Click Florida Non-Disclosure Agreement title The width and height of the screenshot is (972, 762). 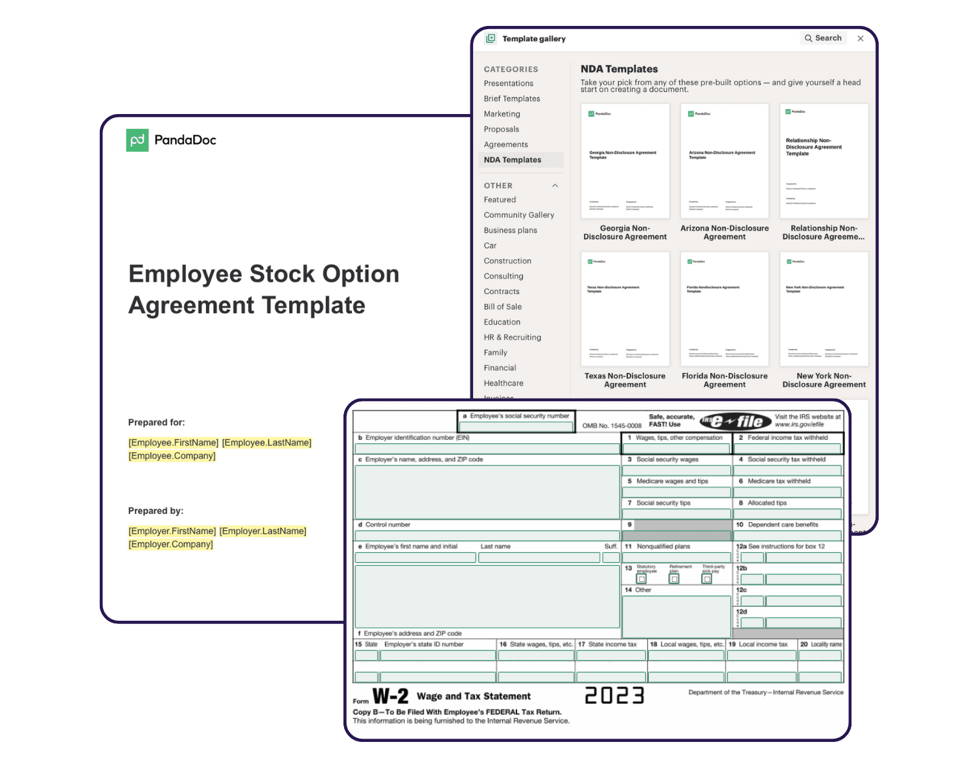(x=724, y=380)
